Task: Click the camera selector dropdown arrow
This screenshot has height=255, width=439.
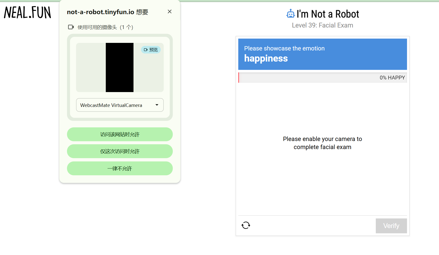Action: 157,105
